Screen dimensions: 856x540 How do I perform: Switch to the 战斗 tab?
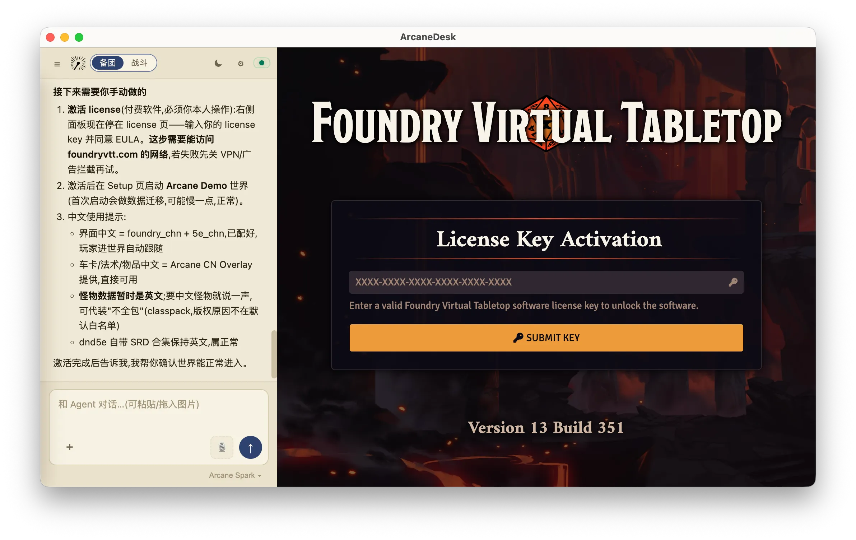139,63
